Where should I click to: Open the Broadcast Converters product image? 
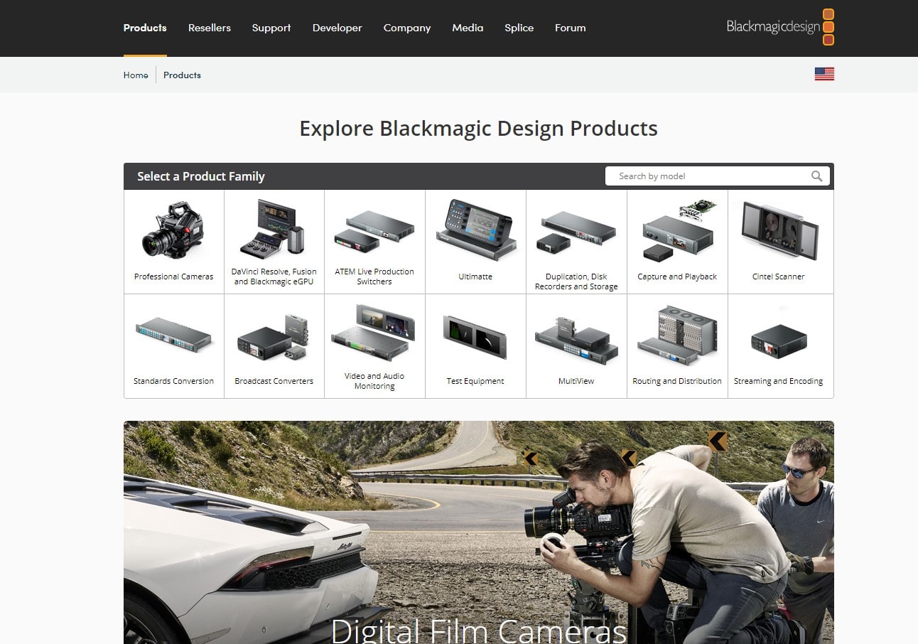point(274,337)
